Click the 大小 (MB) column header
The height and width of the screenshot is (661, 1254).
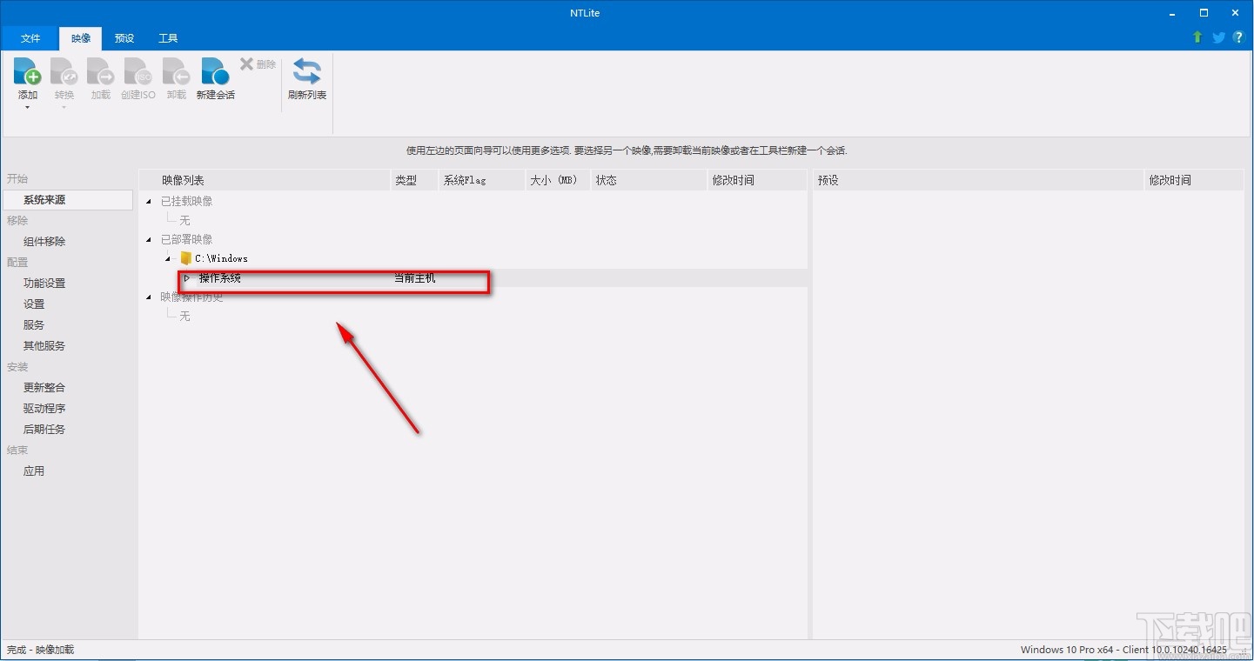pos(553,180)
